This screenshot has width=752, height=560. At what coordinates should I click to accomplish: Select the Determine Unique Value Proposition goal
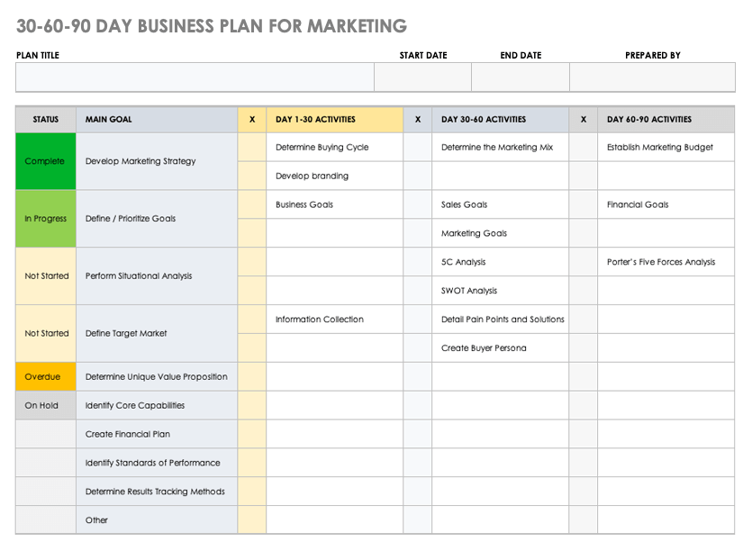coord(157,377)
